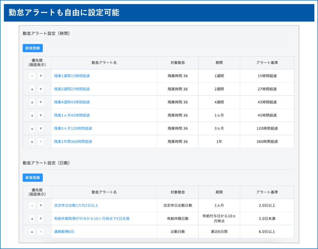Click the 勤怠アラート名 column header in 時間 table
Image resolution: width=318 pixels, height=249 pixels.
click(x=104, y=63)
